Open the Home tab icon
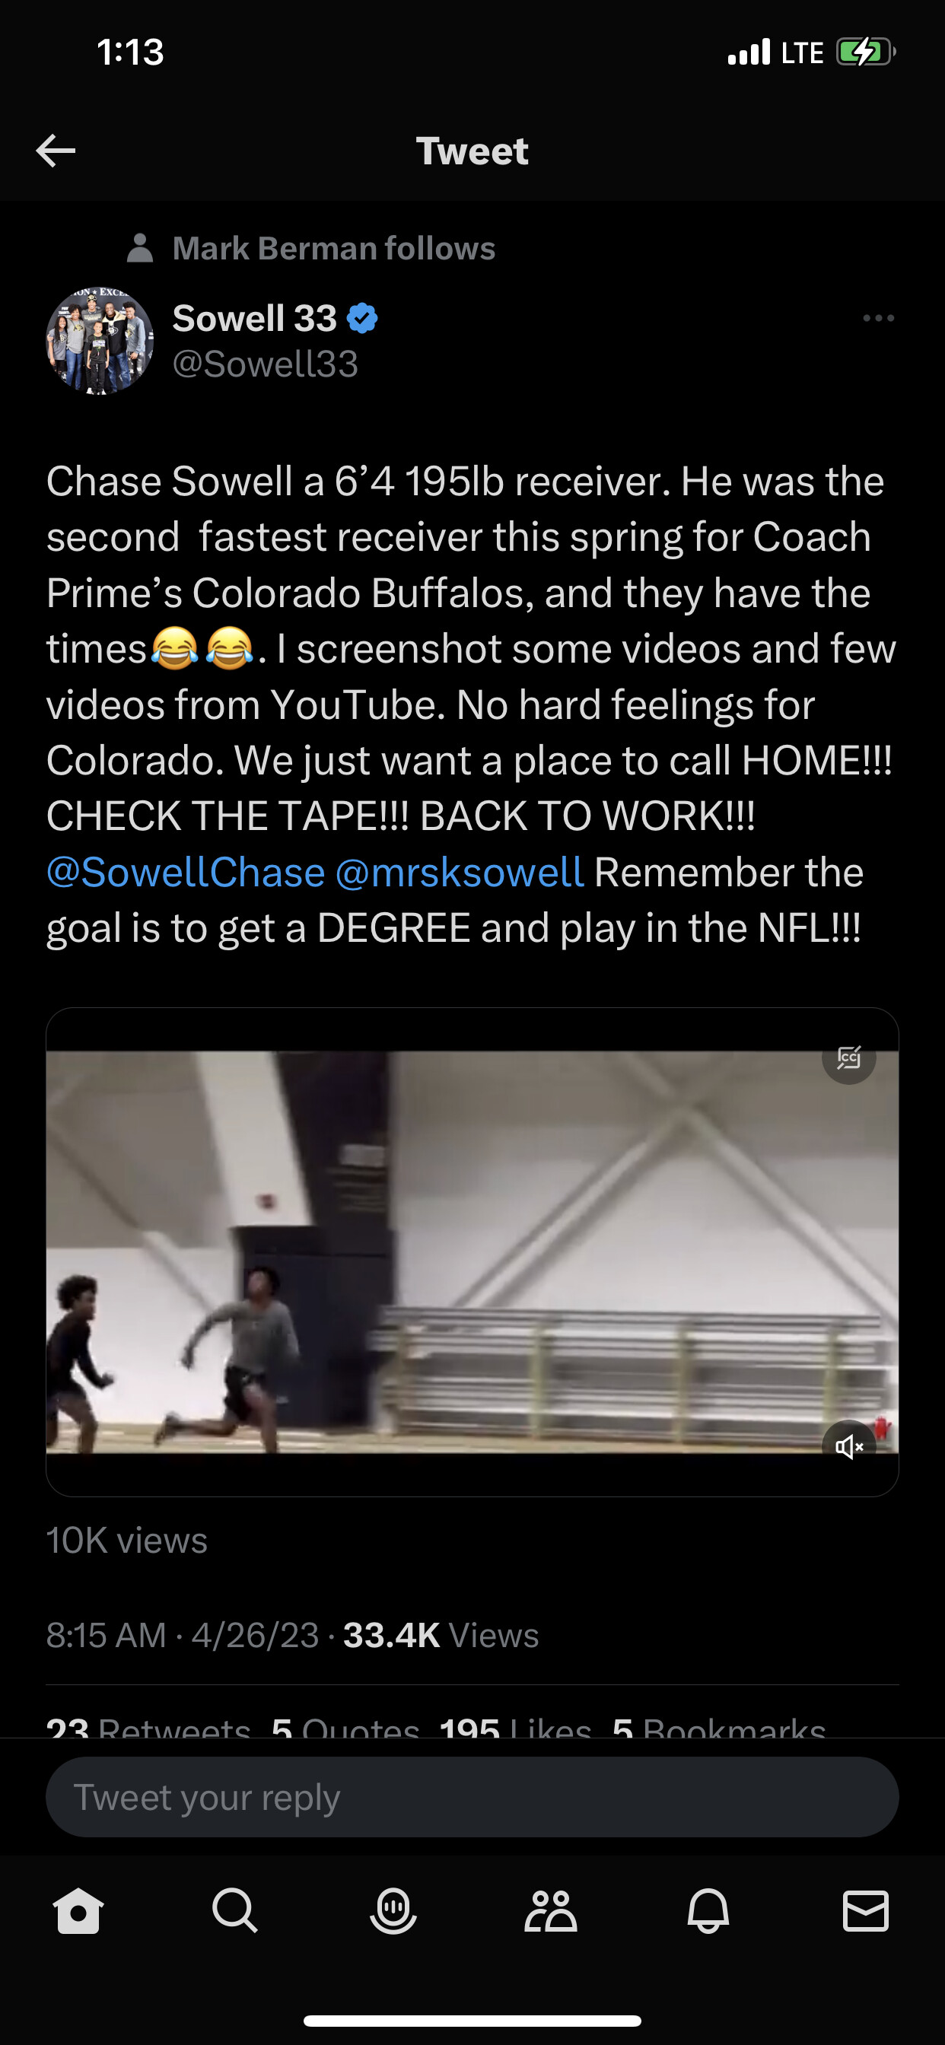This screenshot has height=2045, width=945. tap(78, 1910)
